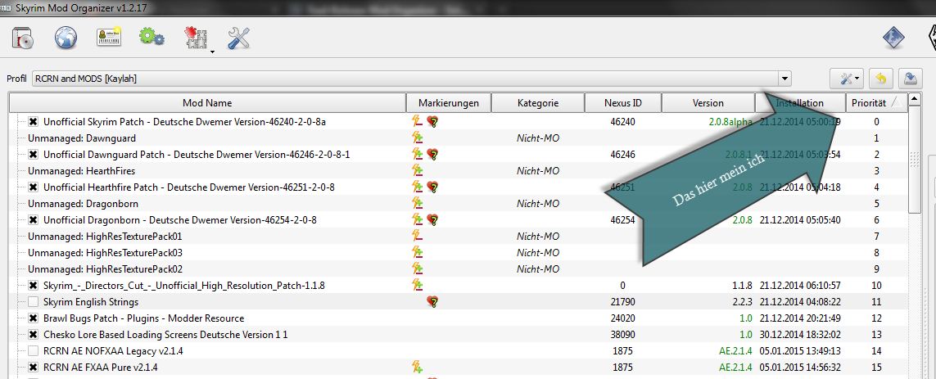This screenshot has height=379, width=936.
Task: Select Unmanaged: Dawnguard row
Action: [x=458, y=138]
